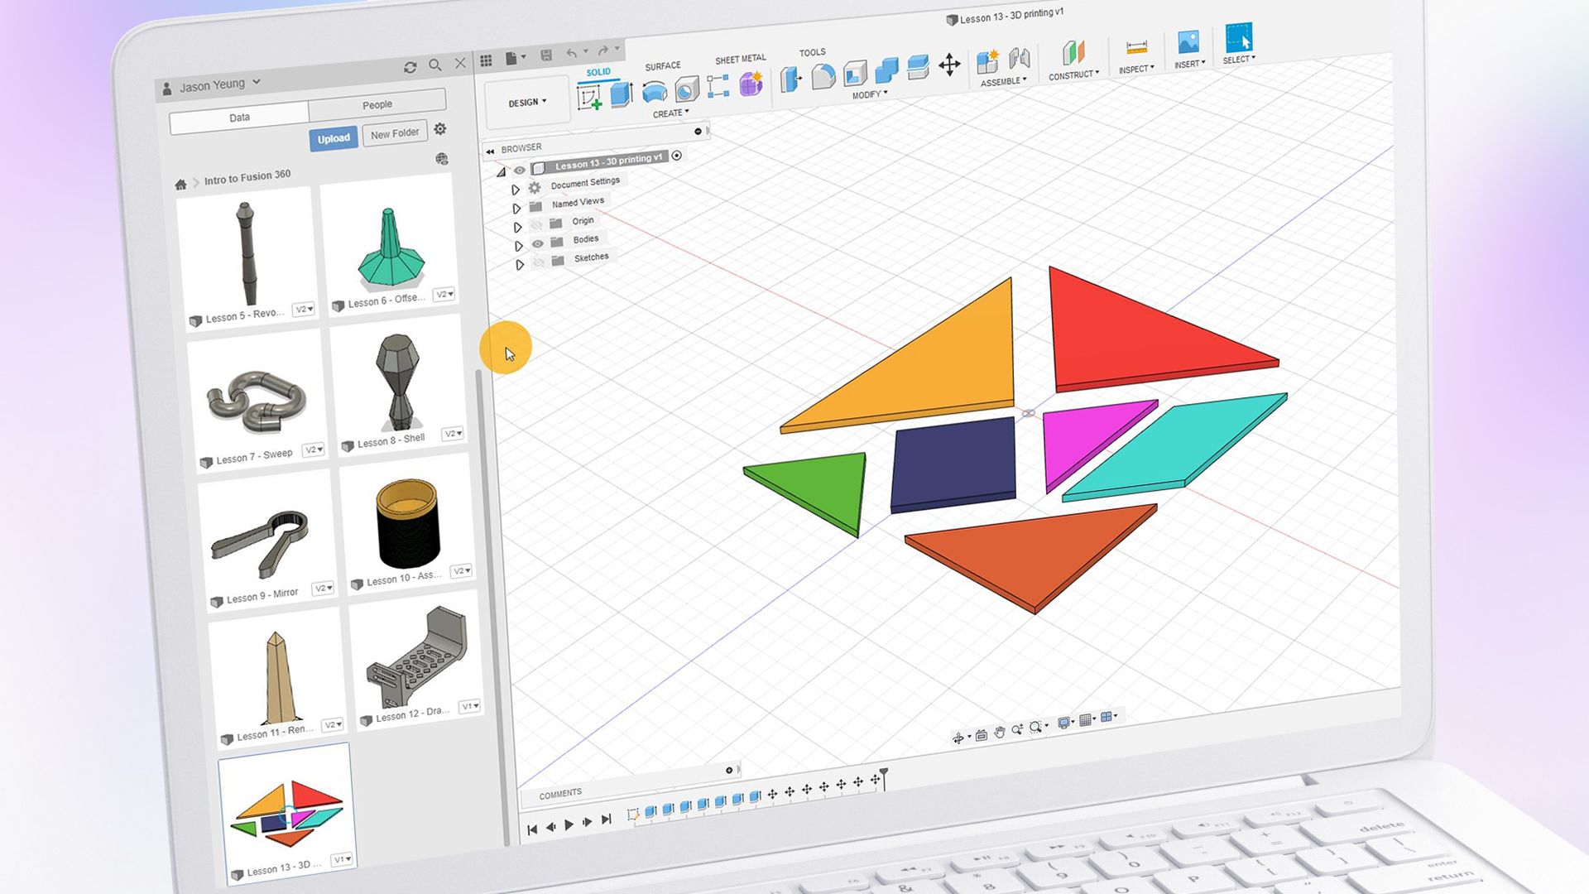Open the CREATE dropdown menu
The image size is (1589, 894).
[x=670, y=113]
